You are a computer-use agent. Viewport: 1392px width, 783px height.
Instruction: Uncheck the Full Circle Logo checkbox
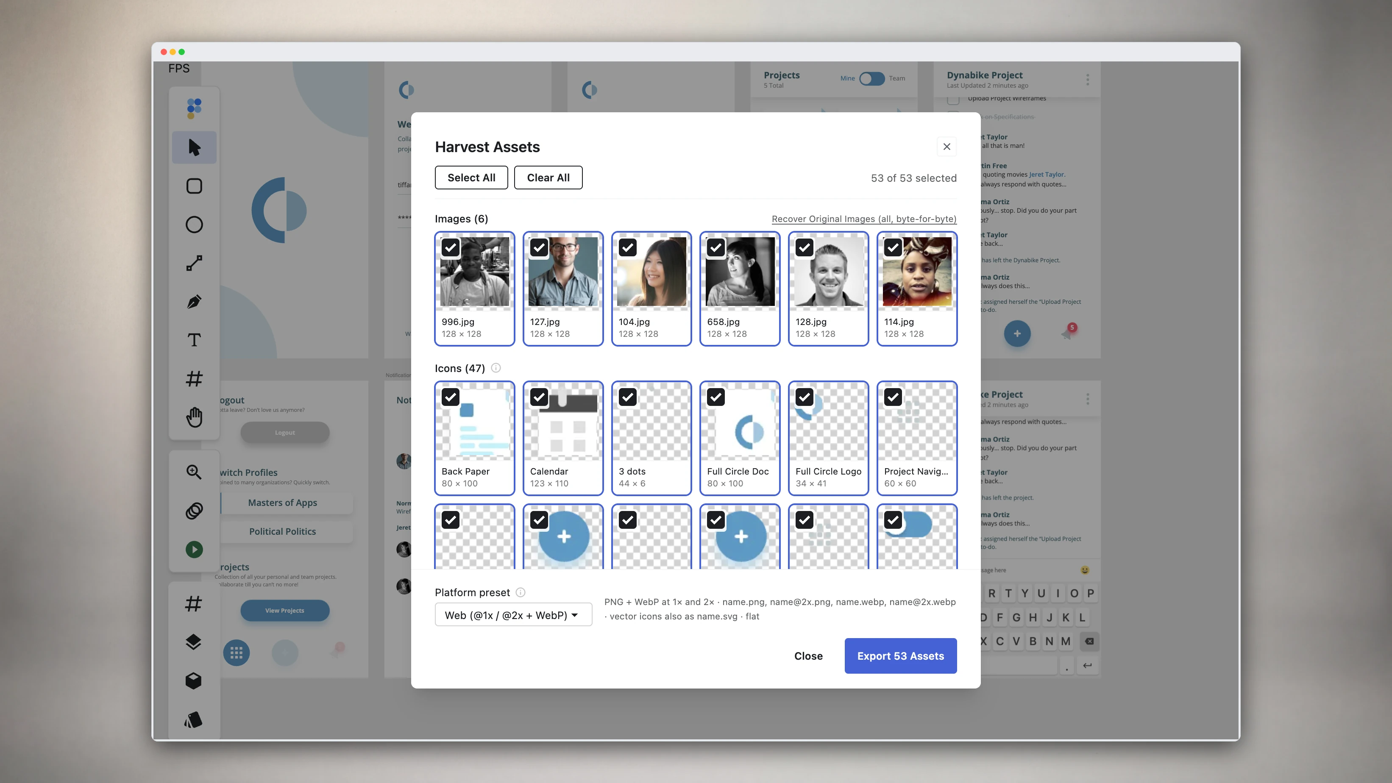click(805, 397)
